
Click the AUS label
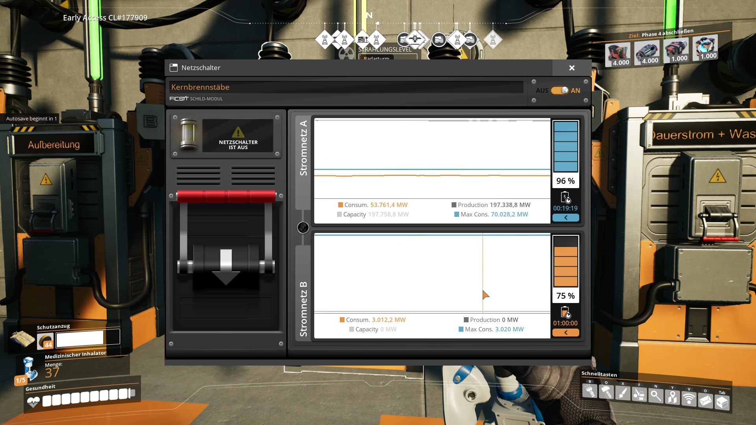click(542, 91)
